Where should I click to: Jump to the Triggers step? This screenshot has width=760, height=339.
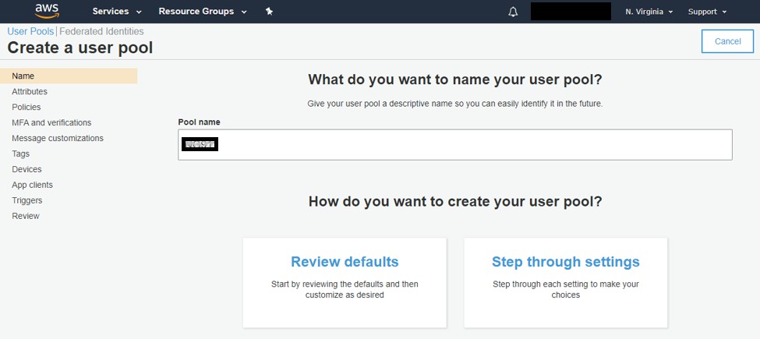pyautogui.click(x=27, y=200)
